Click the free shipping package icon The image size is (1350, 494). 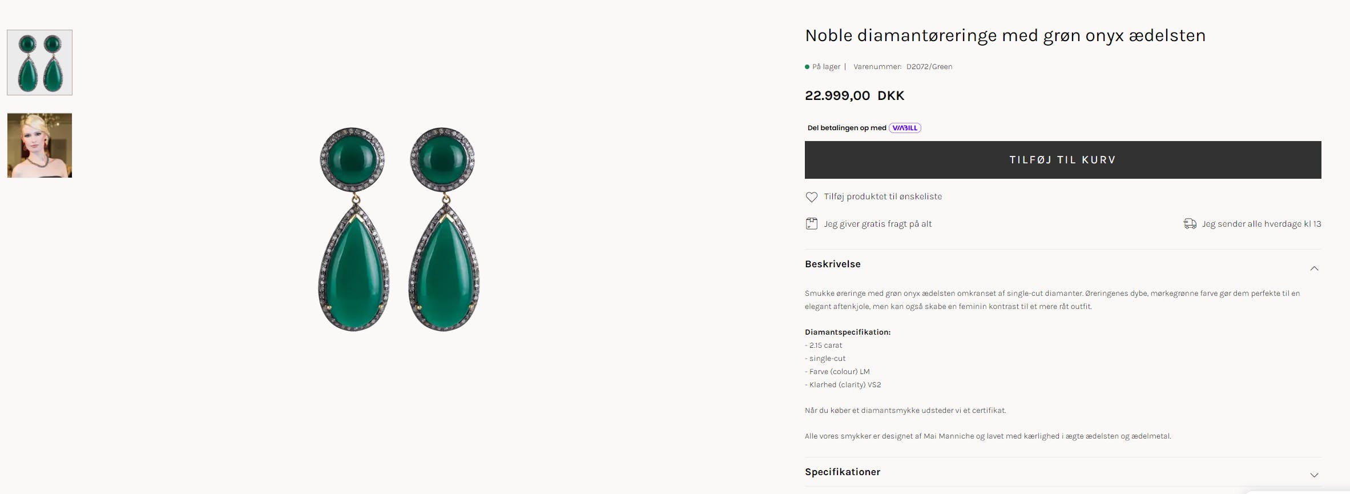click(811, 224)
